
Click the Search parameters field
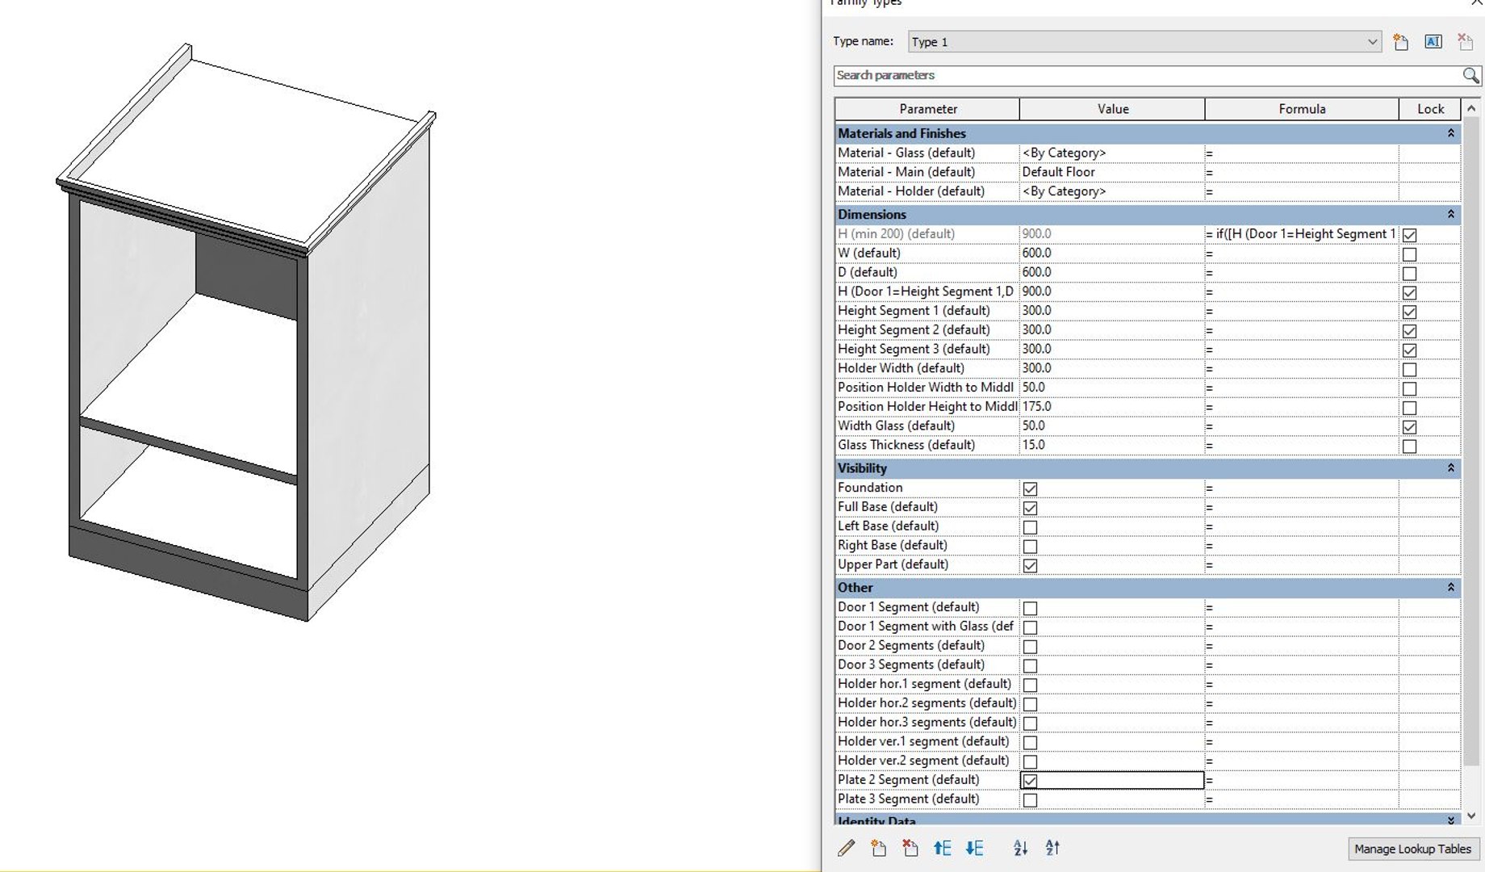1148,75
